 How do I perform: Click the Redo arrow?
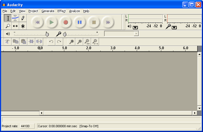pos(59,42)
